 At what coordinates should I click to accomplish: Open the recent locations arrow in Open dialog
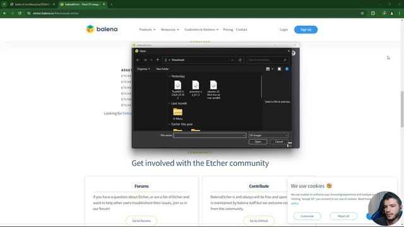click(151, 60)
